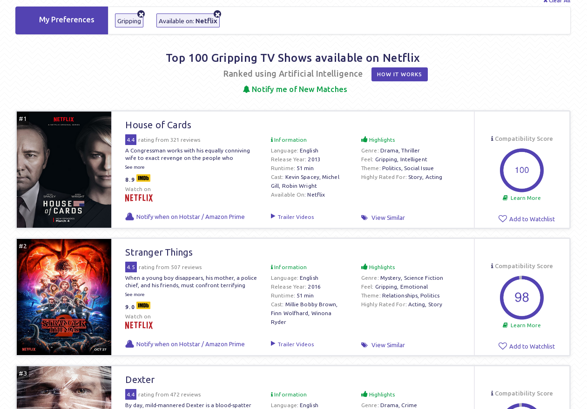Click the Stranger Things View Similar tags icon

pos(364,345)
